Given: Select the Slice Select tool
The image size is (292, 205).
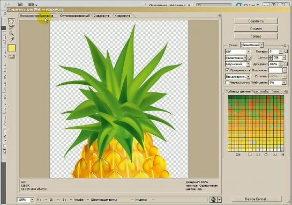Looking at the screenshot, I should (x=12, y=27).
